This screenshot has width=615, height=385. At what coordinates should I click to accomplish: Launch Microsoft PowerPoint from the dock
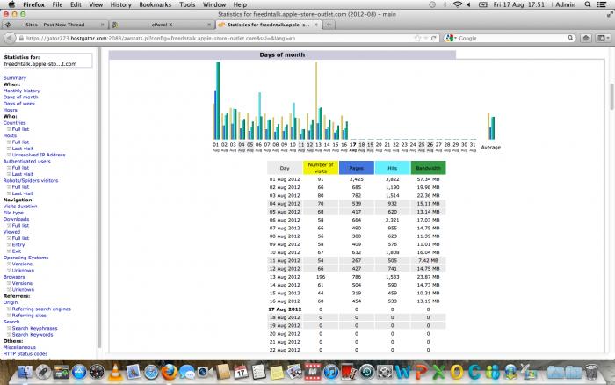click(x=421, y=371)
